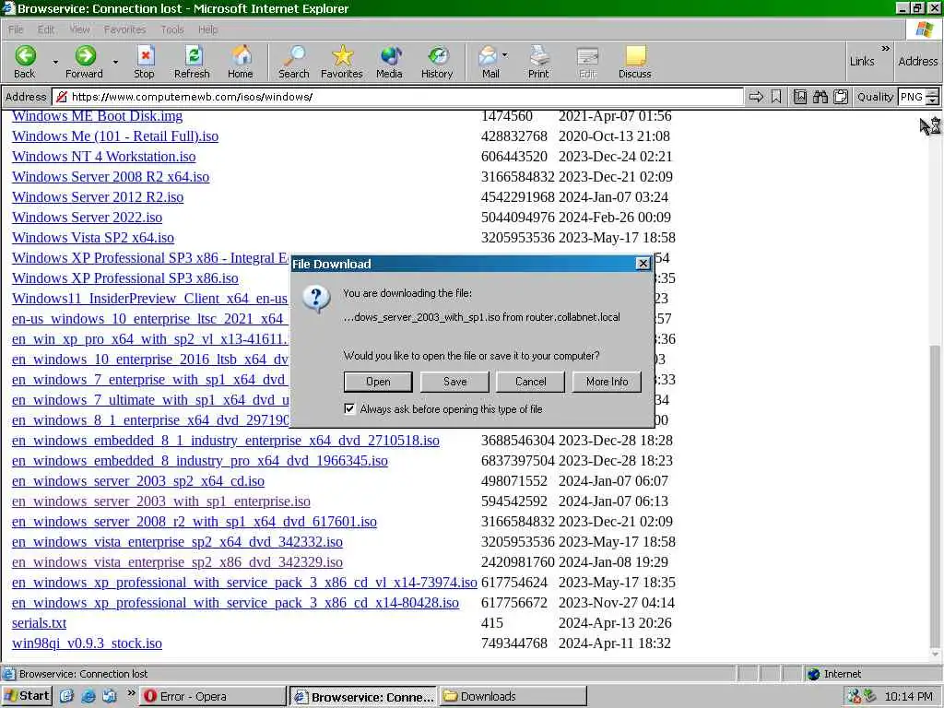Switch to Downloads folder taskbar button
Screen dimensions: 944x708
[513, 697]
